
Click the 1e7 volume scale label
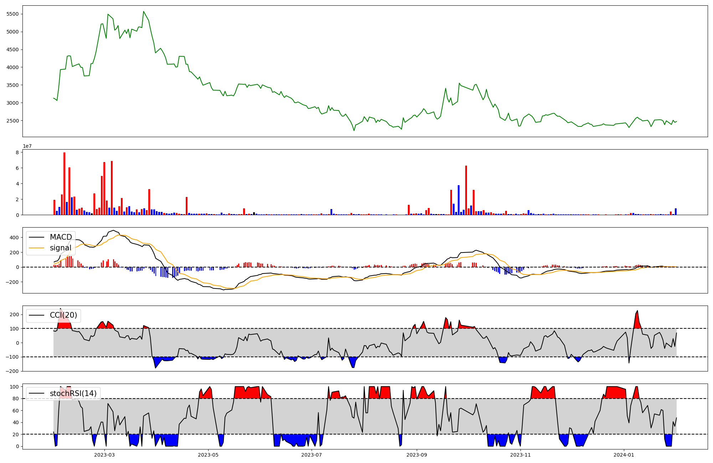[27, 146]
